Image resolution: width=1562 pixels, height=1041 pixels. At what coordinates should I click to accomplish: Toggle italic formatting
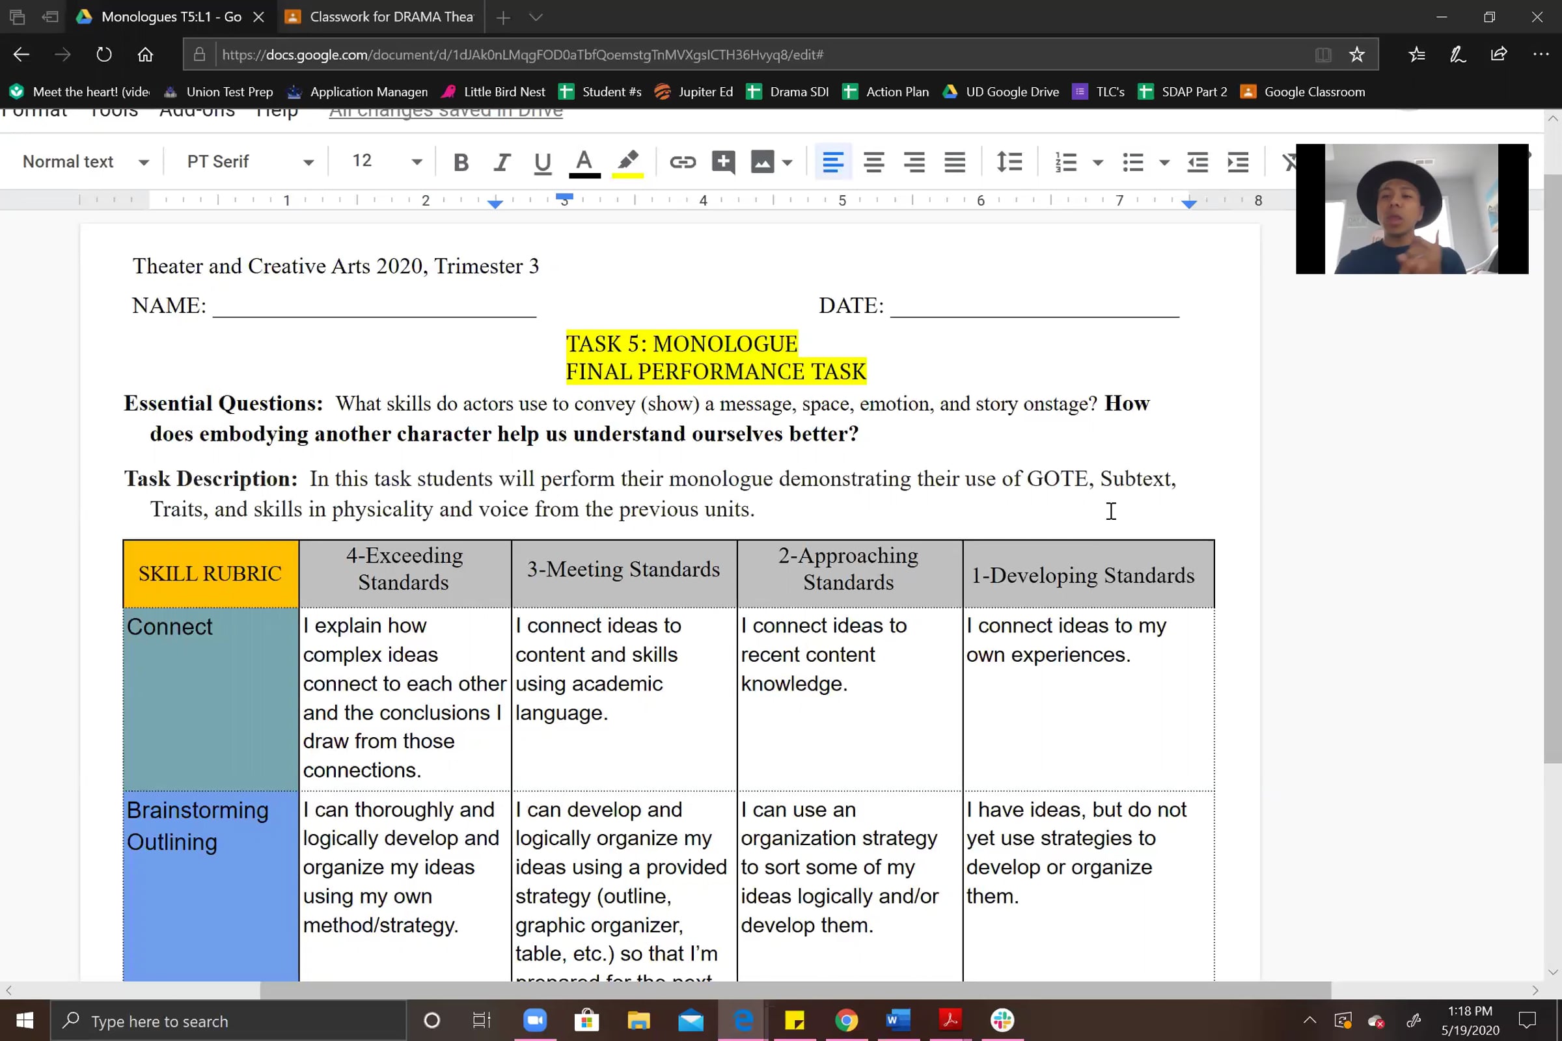pos(502,162)
